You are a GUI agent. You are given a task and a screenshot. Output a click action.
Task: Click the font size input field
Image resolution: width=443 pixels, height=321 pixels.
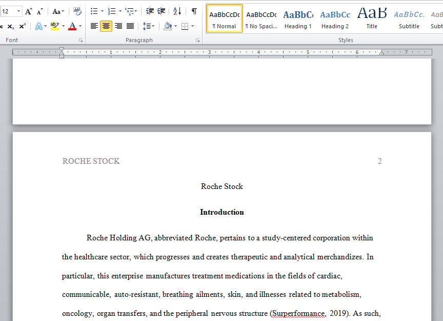(x=8, y=11)
